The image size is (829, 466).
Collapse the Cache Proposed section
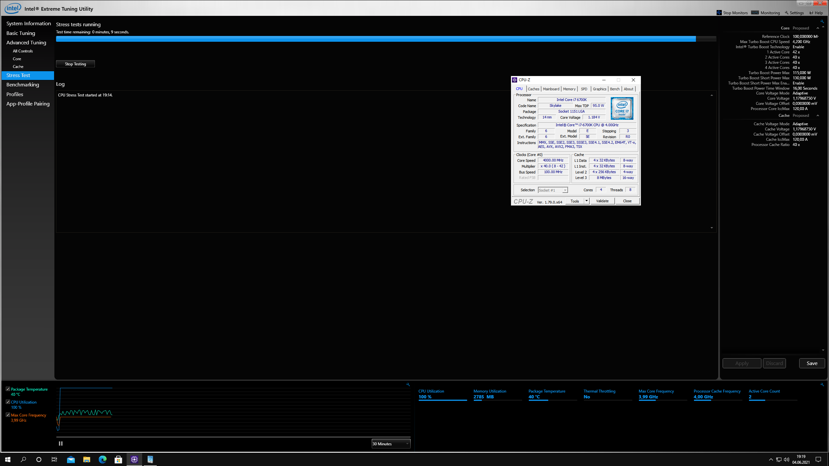818,116
